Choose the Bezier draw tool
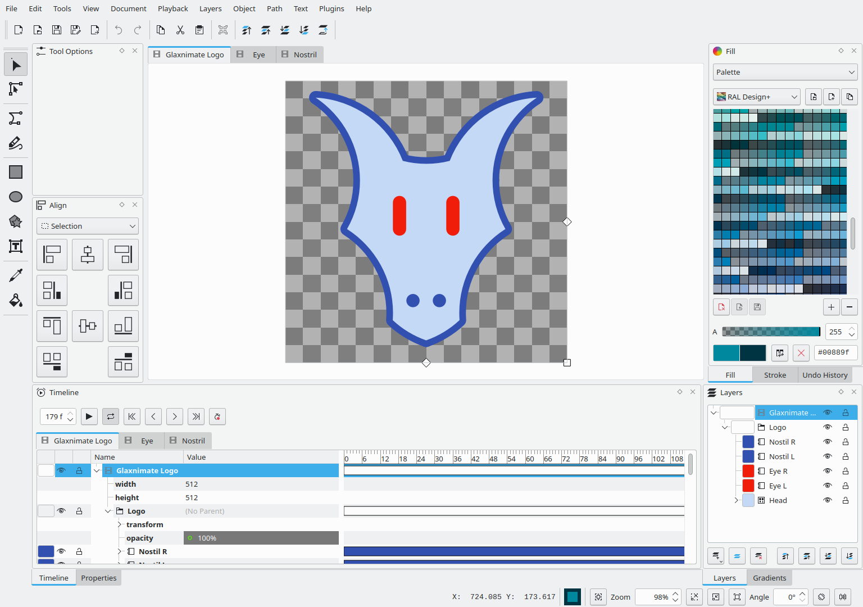This screenshot has height=607, width=863. [x=16, y=118]
